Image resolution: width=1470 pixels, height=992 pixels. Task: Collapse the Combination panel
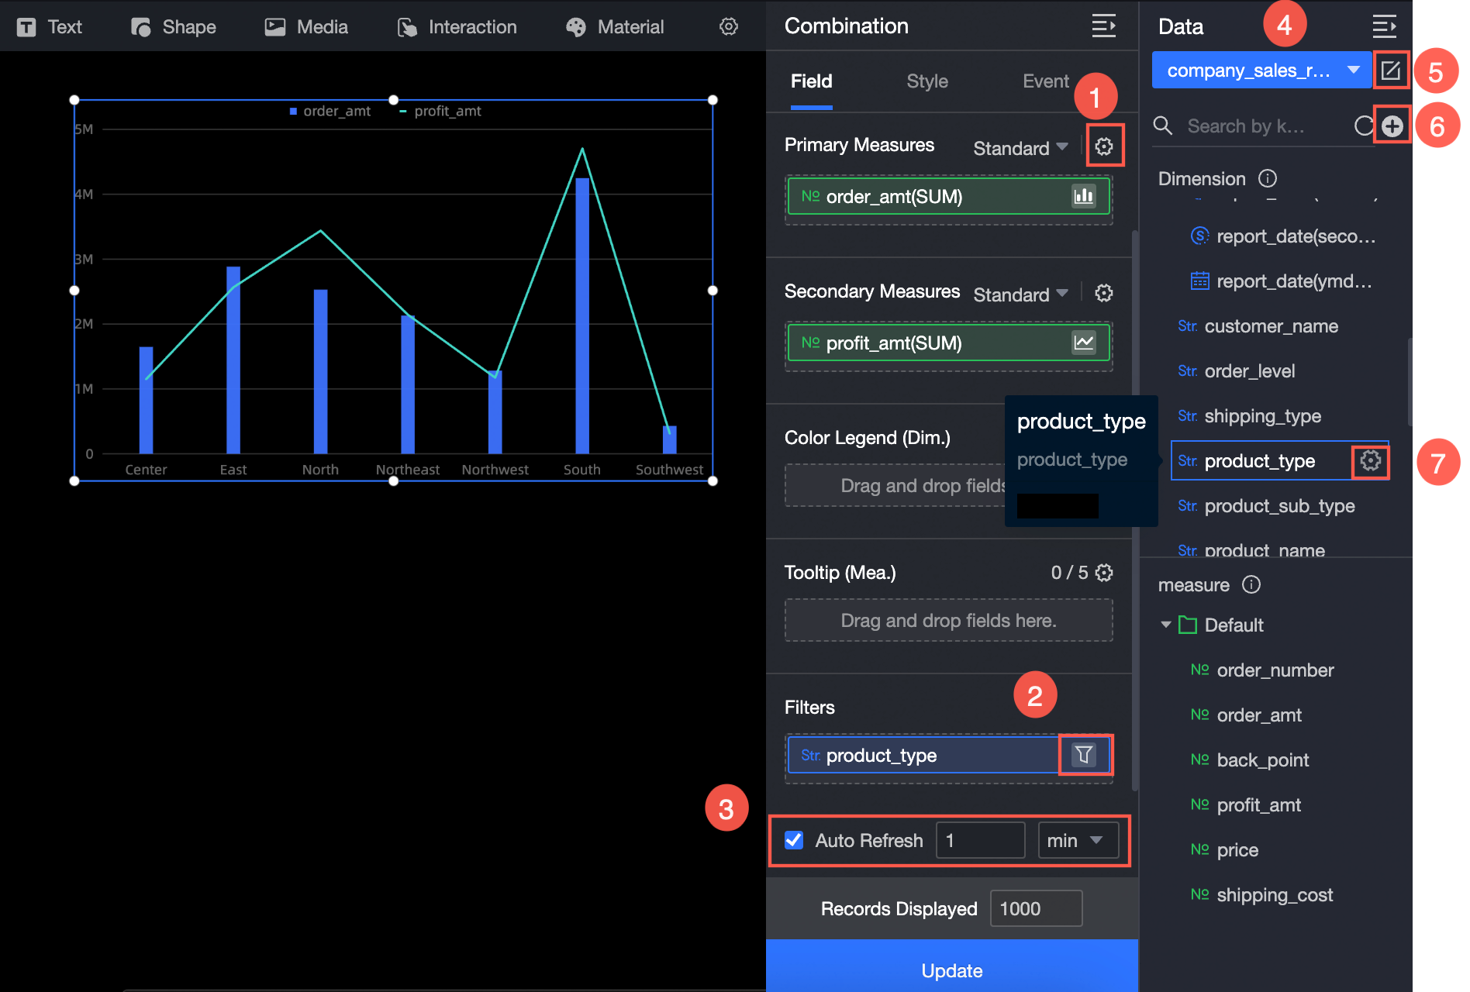1104,26
